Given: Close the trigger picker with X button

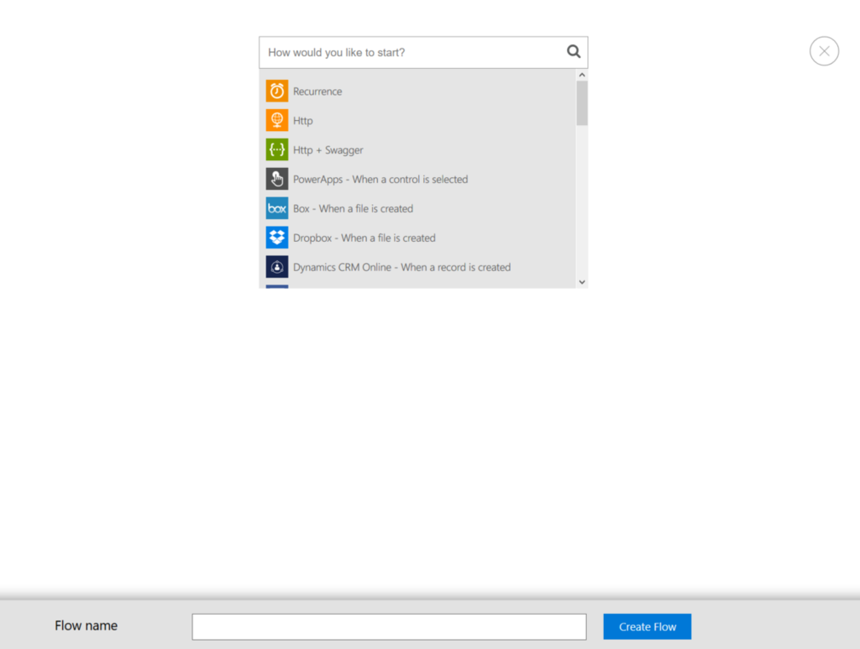Looking at the screenshot, I should click(824, 51).
